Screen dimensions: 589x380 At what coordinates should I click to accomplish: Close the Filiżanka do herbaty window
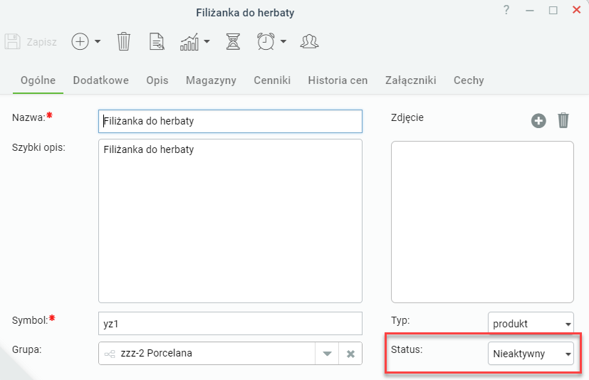pyautogui.click(x=576, y=10)
